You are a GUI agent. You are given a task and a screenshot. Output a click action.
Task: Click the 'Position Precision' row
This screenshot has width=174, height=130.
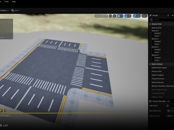(x=161, y=79)
